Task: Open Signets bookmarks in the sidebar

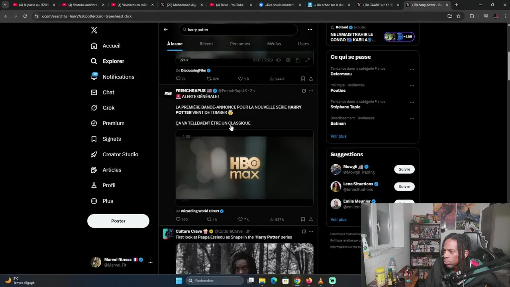Action: coord(106,139)
